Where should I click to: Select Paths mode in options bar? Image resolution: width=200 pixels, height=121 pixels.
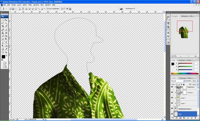[13, 9]
